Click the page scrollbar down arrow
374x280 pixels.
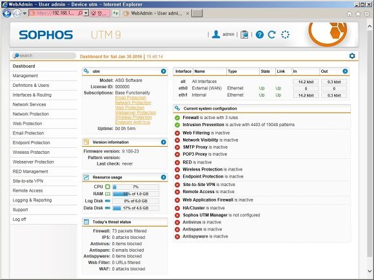pos(369,271)
